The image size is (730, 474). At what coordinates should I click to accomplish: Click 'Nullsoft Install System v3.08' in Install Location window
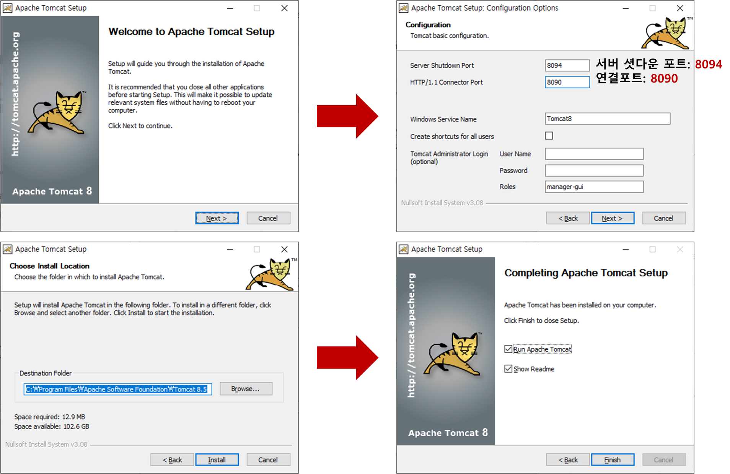pyautogui.click(x=46, y=444)
